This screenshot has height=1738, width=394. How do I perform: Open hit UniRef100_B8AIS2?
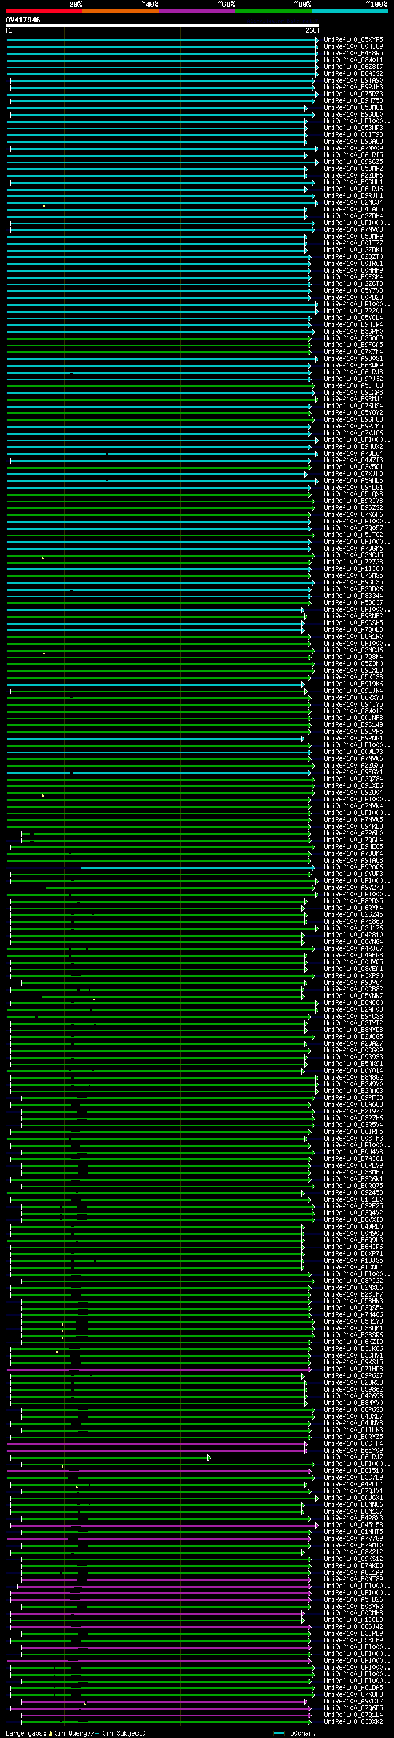(x=353, y=73)
